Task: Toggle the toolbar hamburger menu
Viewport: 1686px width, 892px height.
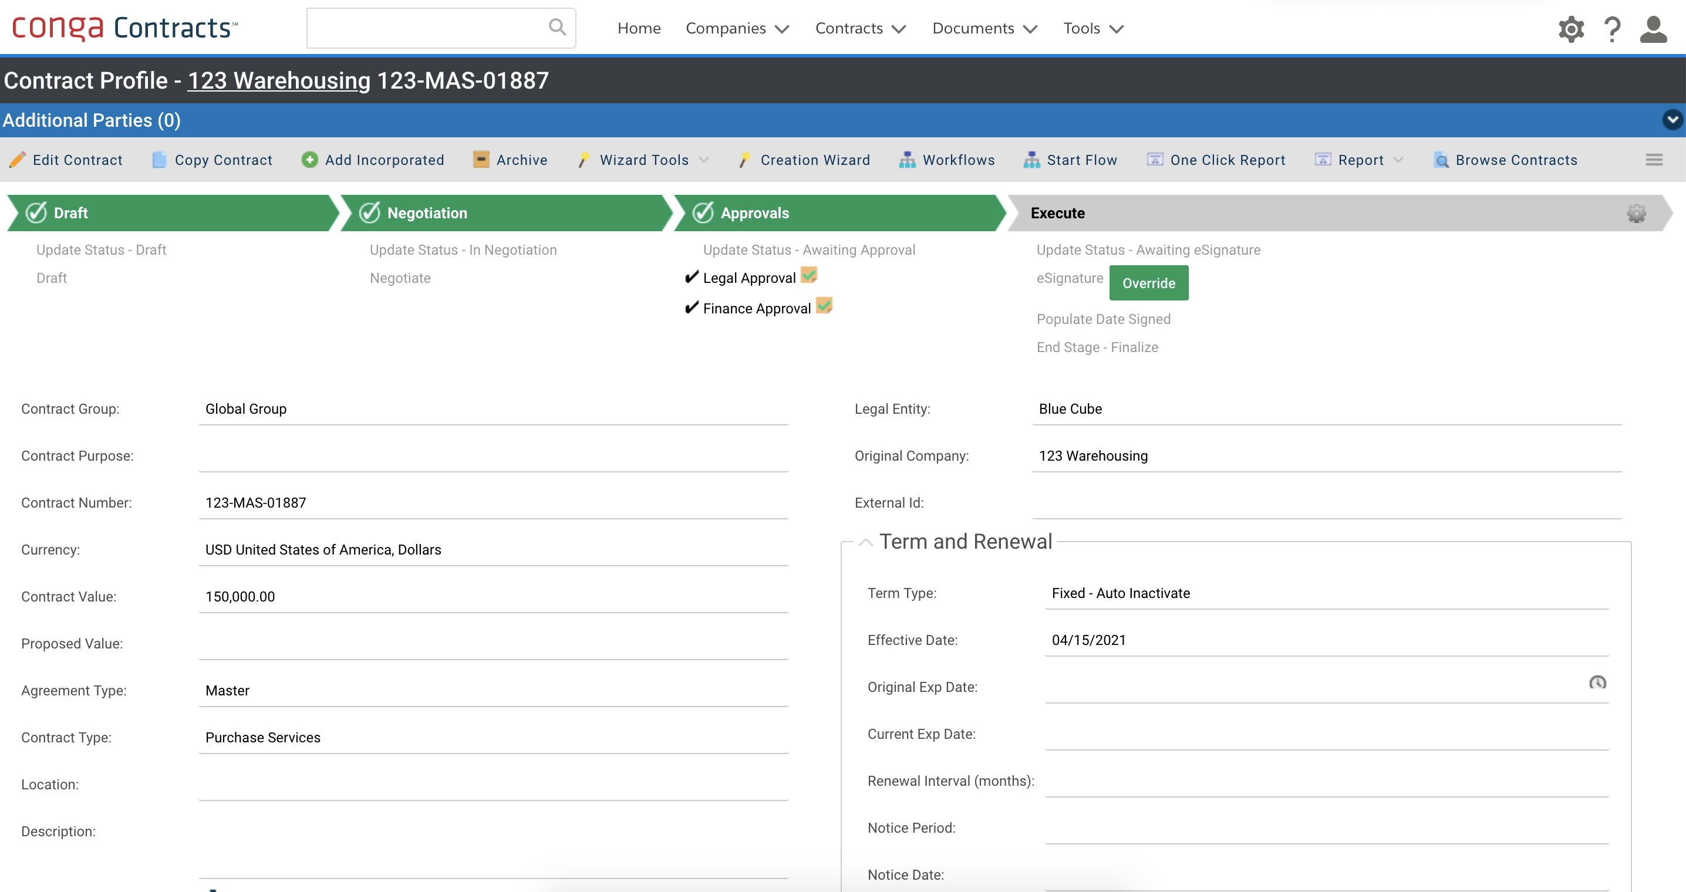Action: (1654, 160)
